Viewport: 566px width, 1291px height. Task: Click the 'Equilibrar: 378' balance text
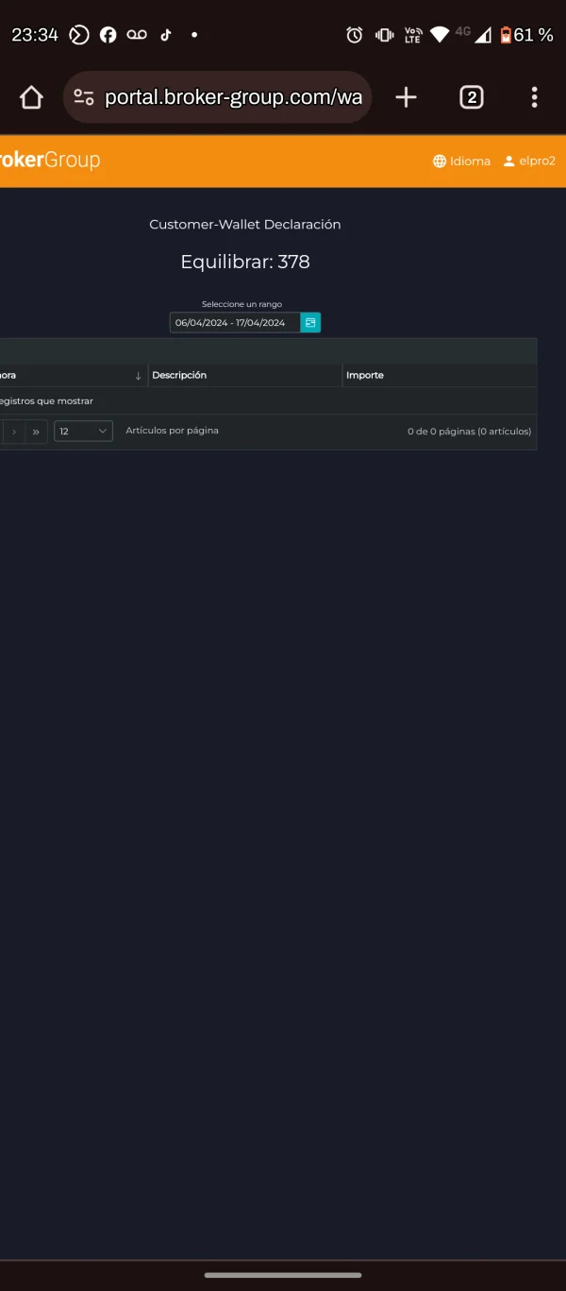click(245, 262)
